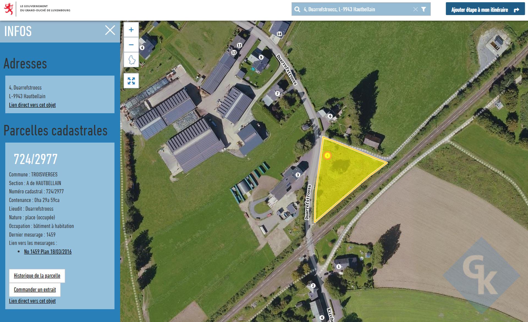Click the Parcelles cadastrales section heading
The width and height of the screenshot is (528, 322).
[x=56, y=131]
